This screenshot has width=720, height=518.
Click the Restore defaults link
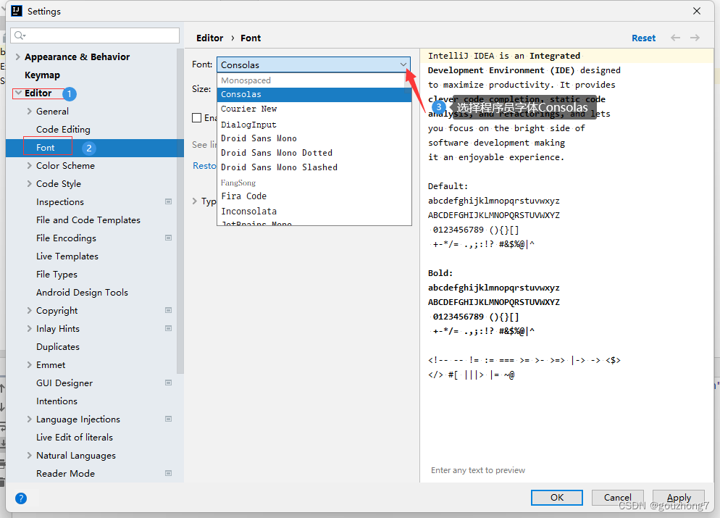pyautogui.click(x=204, y=166)
